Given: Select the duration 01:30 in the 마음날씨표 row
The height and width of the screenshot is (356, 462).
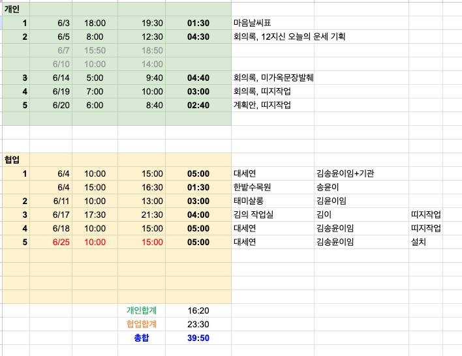Looking at the screenshot, I should [198, 23].
